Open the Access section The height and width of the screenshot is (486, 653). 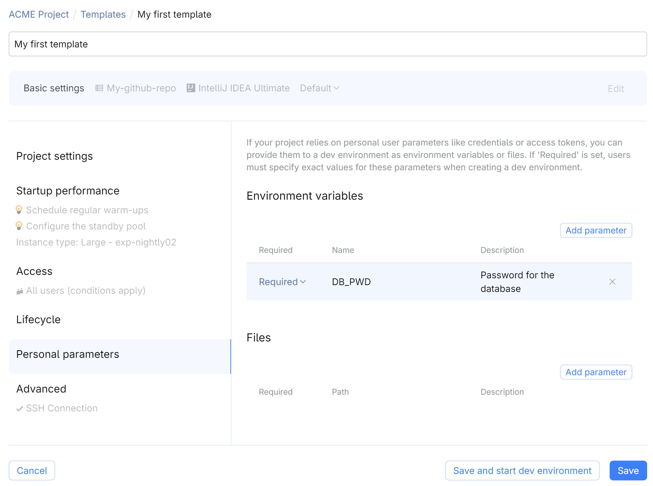[x=34, y=271]
